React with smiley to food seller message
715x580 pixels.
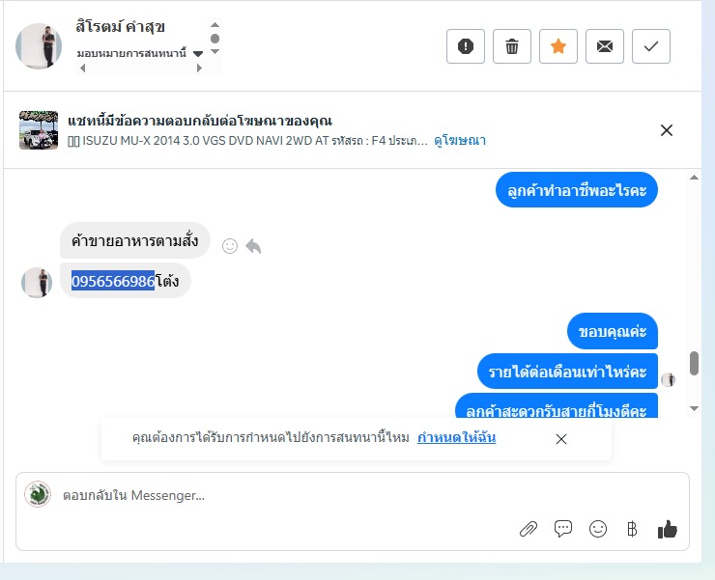tap(230, 246)
